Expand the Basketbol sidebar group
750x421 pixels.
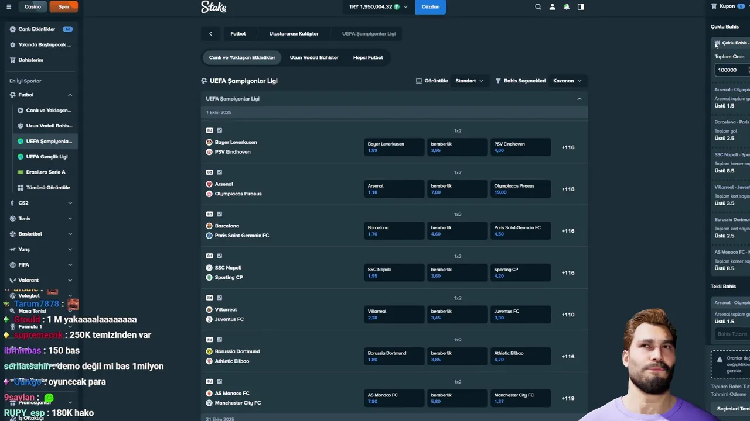70,234
